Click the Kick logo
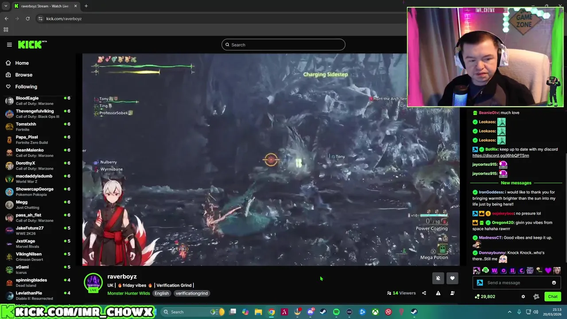 (x=32, y=44)
